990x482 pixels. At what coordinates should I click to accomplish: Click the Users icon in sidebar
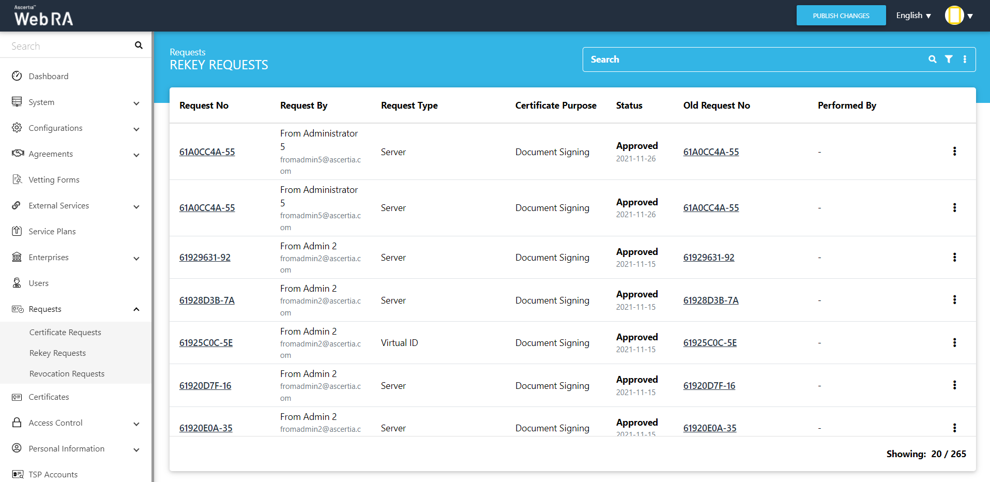pos(17,283)
